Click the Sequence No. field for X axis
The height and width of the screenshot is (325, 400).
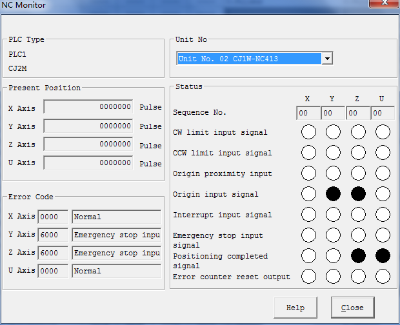(308, 113)
